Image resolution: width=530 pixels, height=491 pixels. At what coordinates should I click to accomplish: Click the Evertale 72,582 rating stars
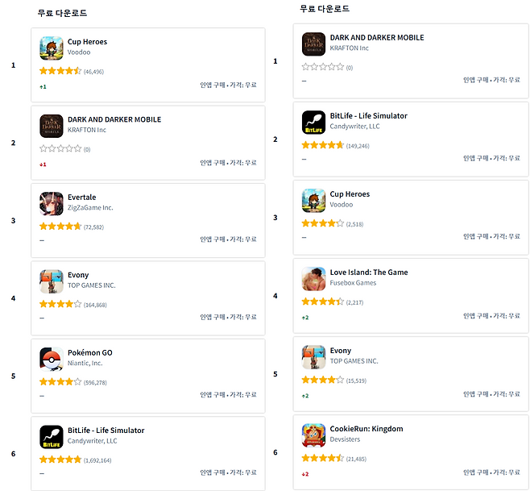coord(60,227)
